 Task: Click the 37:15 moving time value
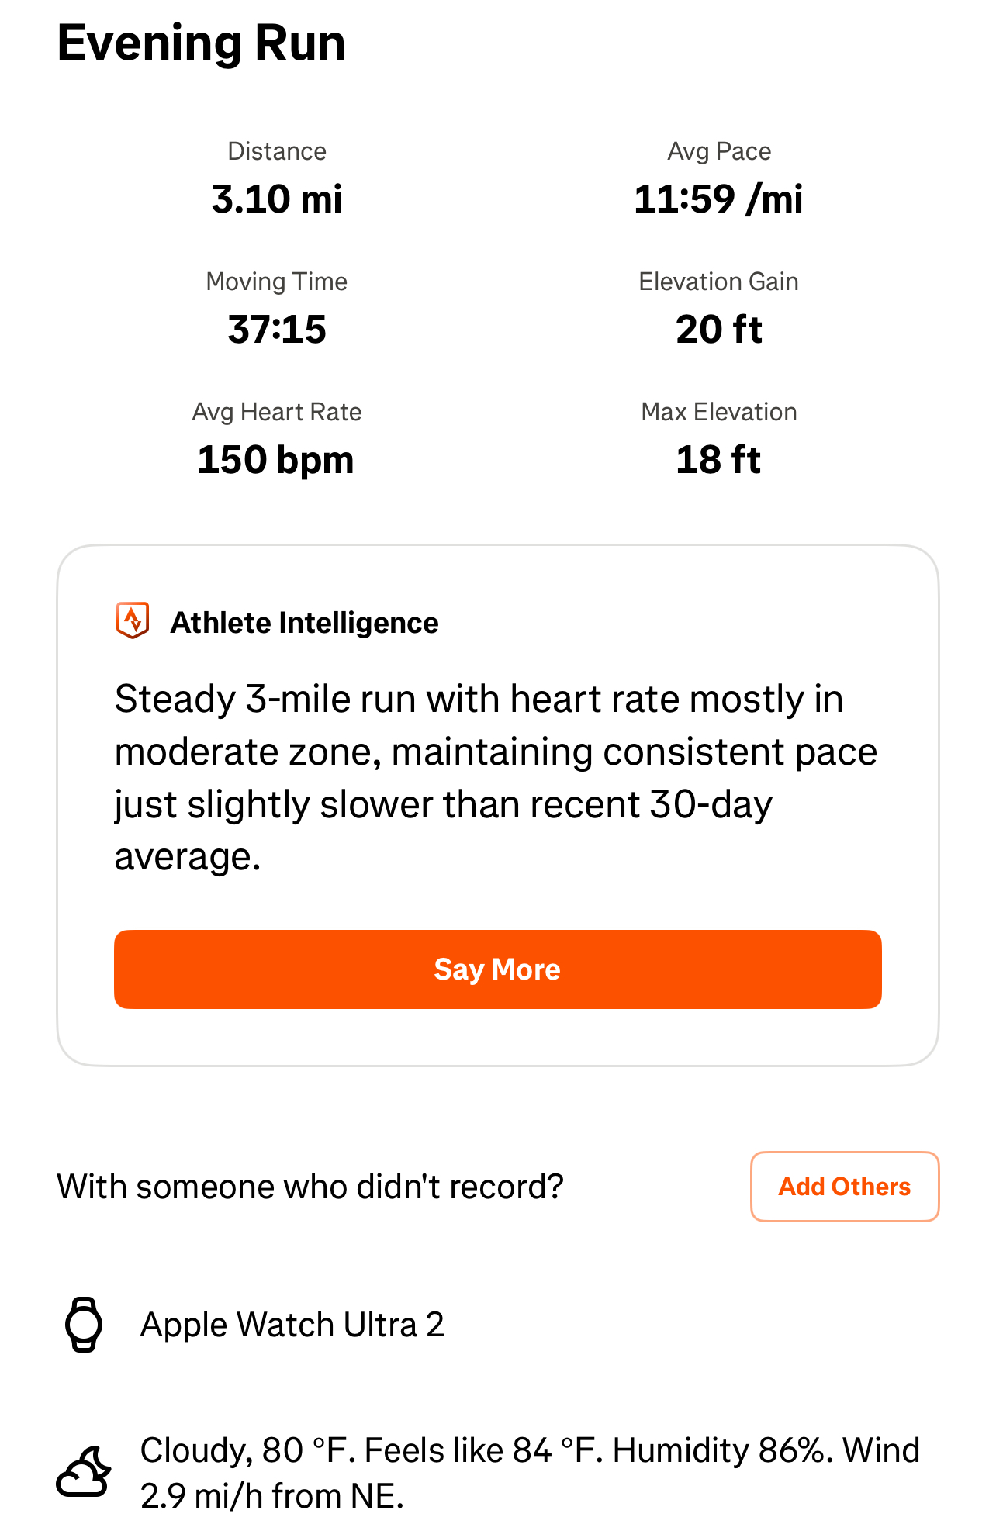277,330
